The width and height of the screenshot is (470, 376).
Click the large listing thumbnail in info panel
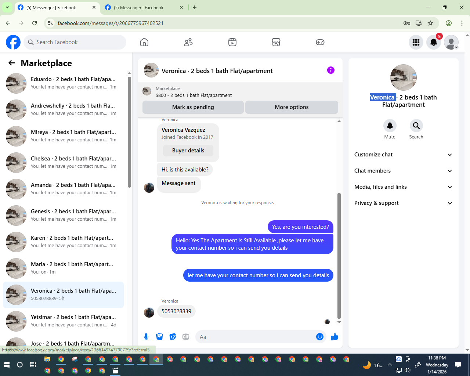[x=404, y=77]
